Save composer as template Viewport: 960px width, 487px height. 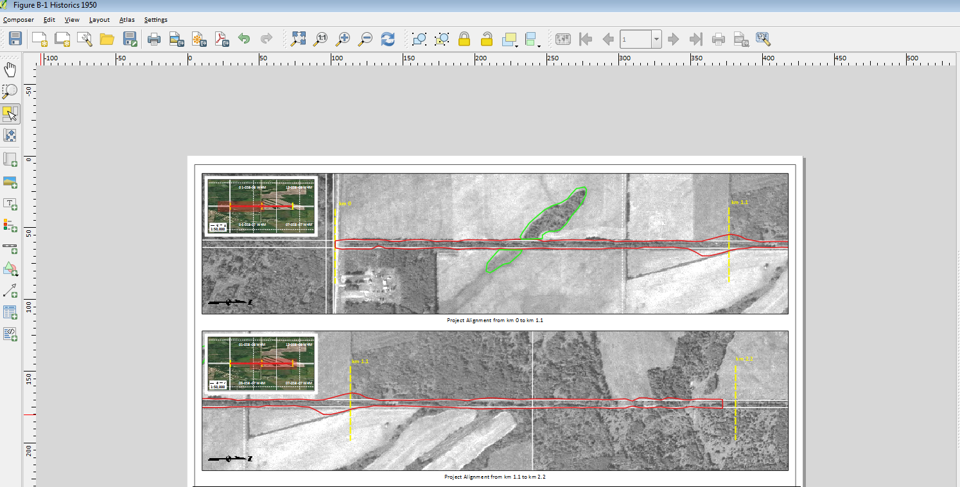(130, 39)
